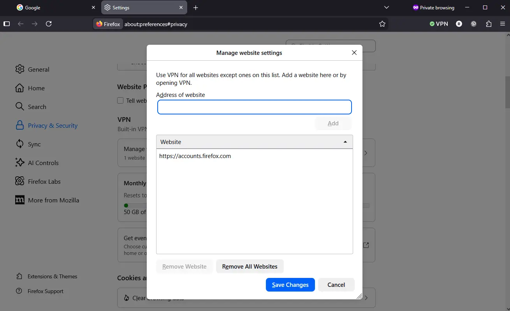510x311 pixels.
Task: Open the application hamburger menu
Action: 503,24
